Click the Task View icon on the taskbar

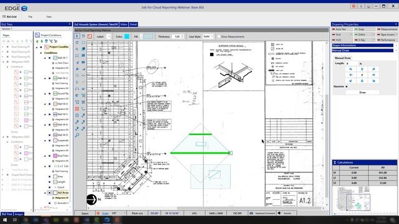coord(15,220)
